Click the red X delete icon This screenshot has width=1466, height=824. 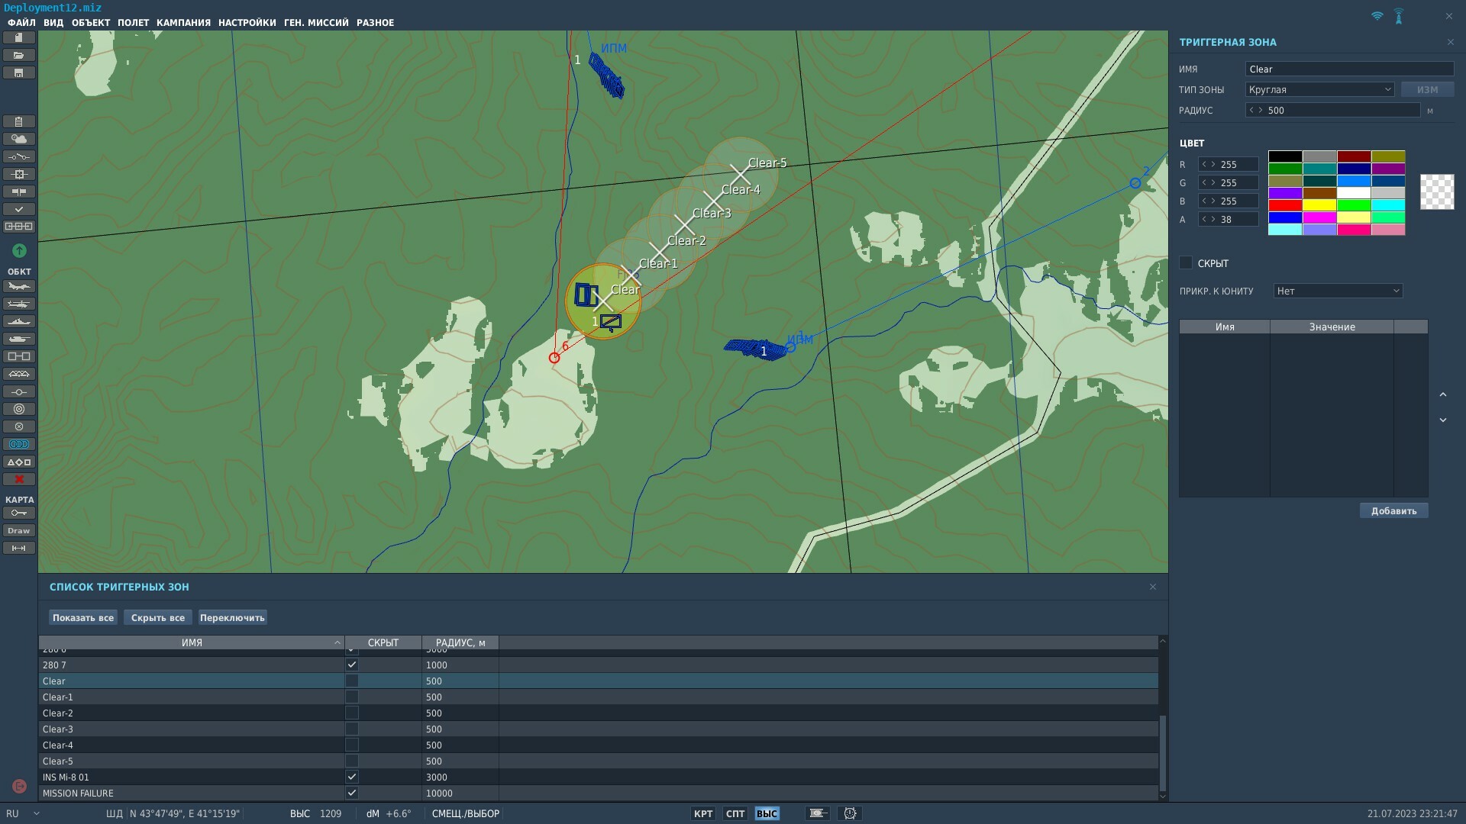(x=19, y=479)
